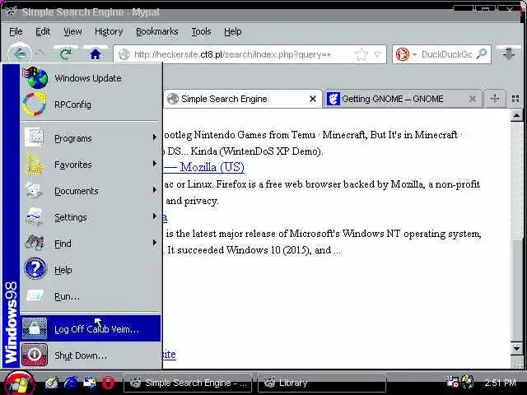The height and width of the screenshot is (395, 527).
Task: Open the Tools menu
Action: click(201, 31)
